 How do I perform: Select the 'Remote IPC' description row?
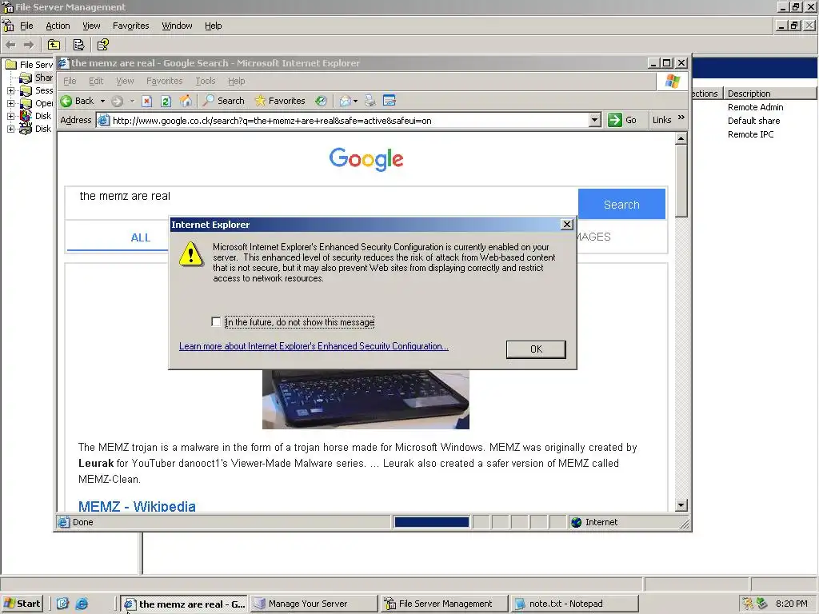[750, 134]
